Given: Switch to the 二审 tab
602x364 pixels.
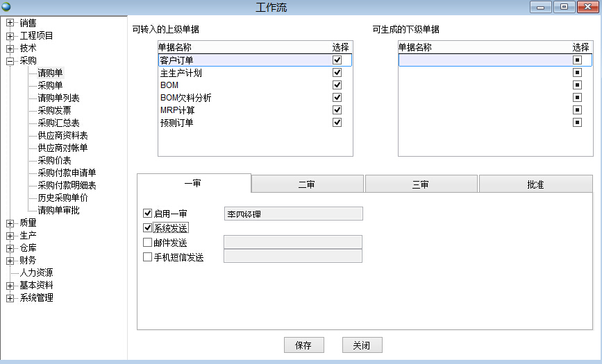Looking at the screenshot, I should 307,184.
